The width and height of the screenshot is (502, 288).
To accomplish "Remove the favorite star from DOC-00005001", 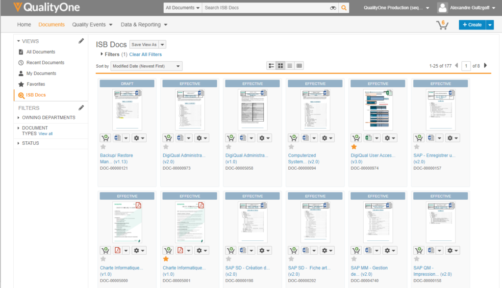I will 166,259.
